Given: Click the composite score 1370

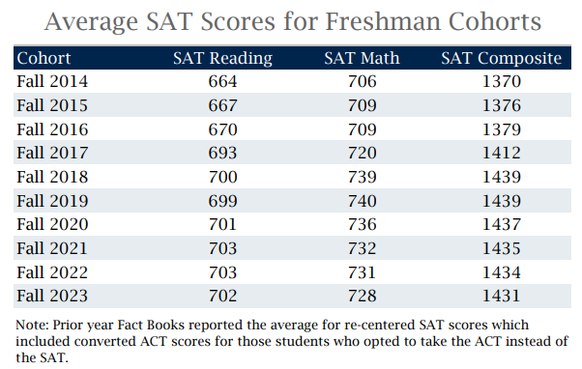Looking at the screenshot, I should click(x=502, y=81).
